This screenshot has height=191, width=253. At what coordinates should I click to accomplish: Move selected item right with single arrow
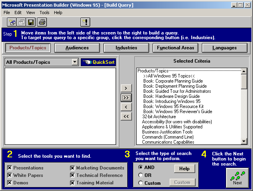pos(126,88)
